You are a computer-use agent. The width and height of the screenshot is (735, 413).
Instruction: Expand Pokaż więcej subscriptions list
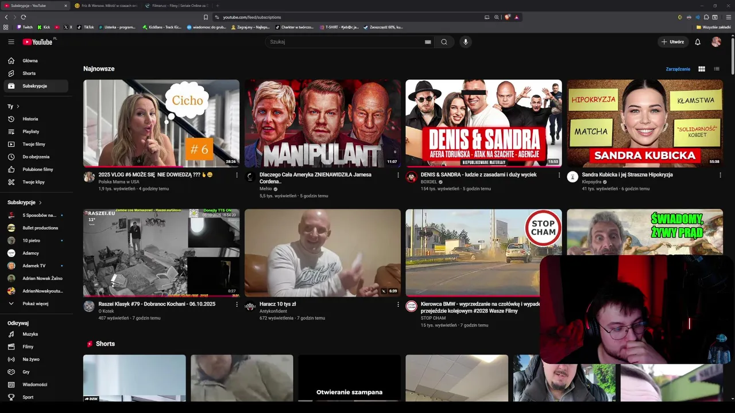point(35,303)
